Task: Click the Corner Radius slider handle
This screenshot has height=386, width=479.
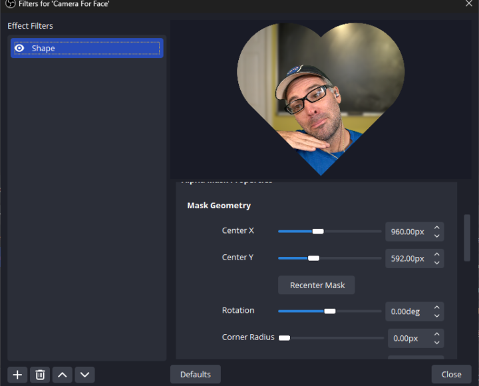Action: click(284, 338)
